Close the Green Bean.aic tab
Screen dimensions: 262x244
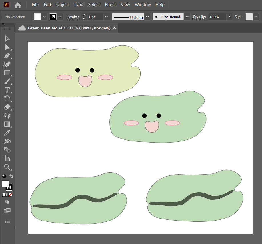[115, 28]
